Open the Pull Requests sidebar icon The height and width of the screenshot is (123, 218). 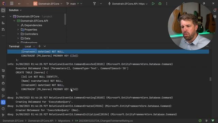pyautogui.click(x=3, y=29)
